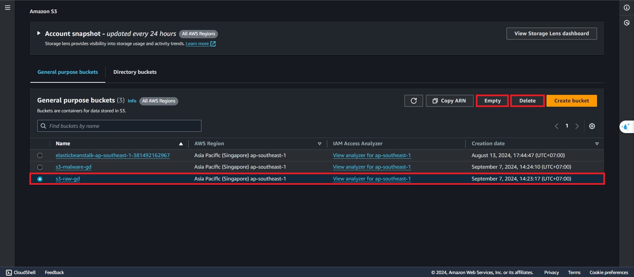Go to next page of buckets
This screenshot has width=634, height=277.
pyautogui.click(x=577, y=126)
